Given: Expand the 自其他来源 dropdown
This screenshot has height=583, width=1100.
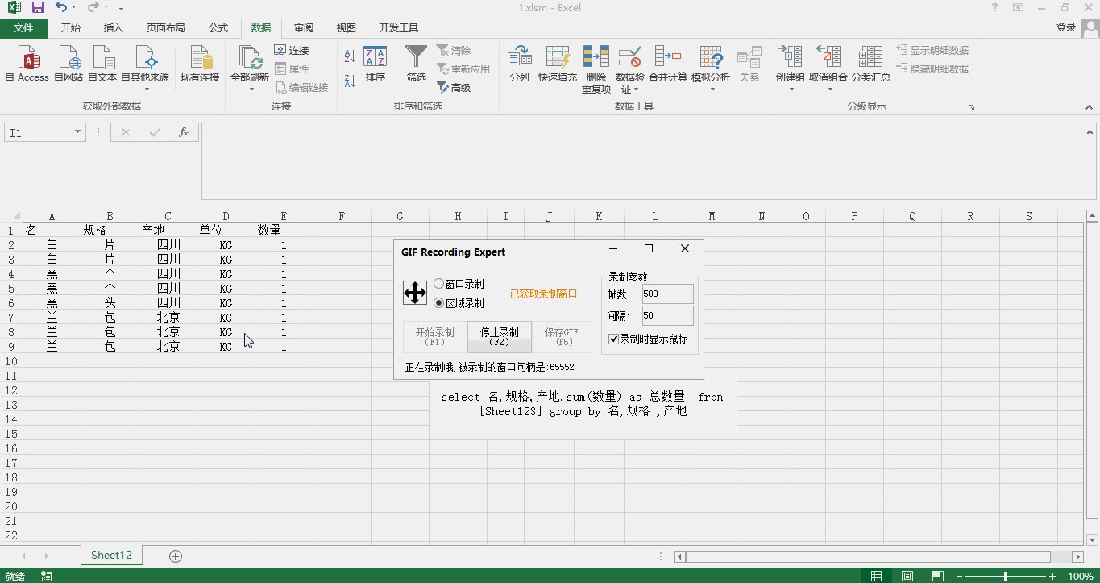Looking at the screenshot, I should [145, 88].
